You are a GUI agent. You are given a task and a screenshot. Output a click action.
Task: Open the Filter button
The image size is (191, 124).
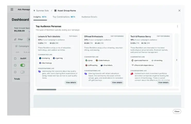point(19,39)
